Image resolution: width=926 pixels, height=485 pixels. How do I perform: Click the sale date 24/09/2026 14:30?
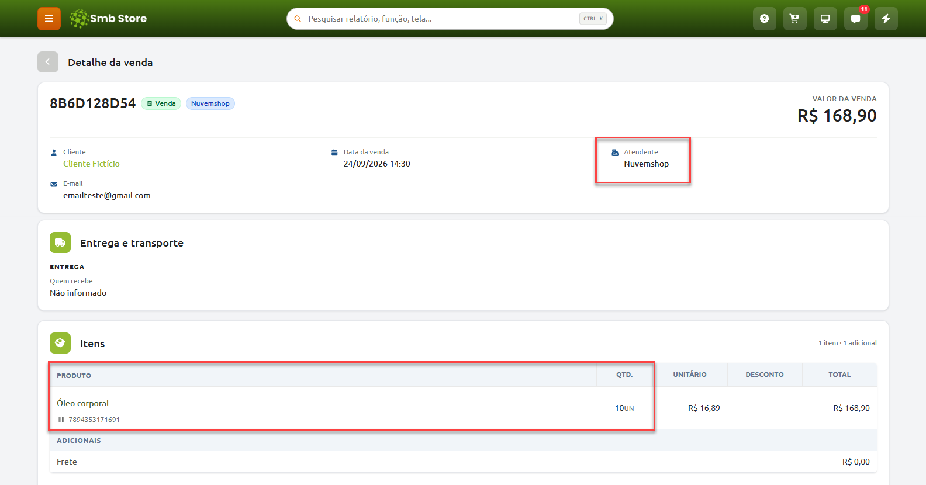coord(377,164)
